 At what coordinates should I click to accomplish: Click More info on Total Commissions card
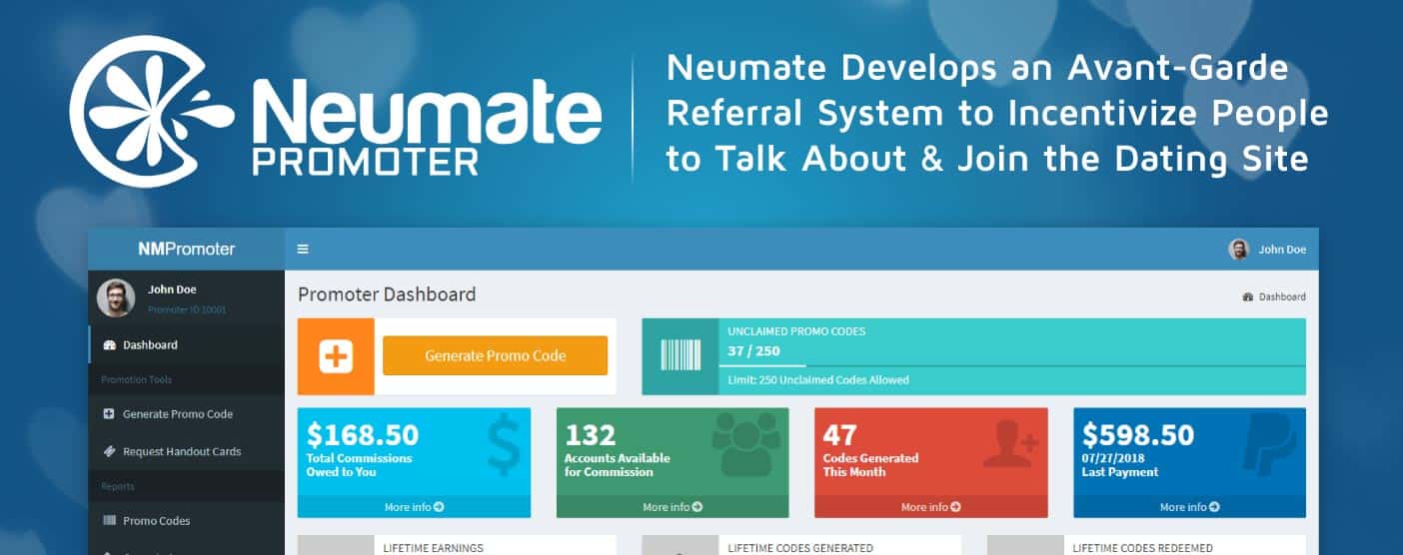click(415, 507)
